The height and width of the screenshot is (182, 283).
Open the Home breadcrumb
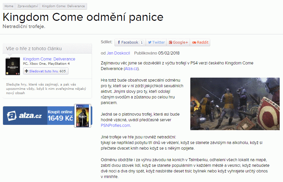pos(9,6)
